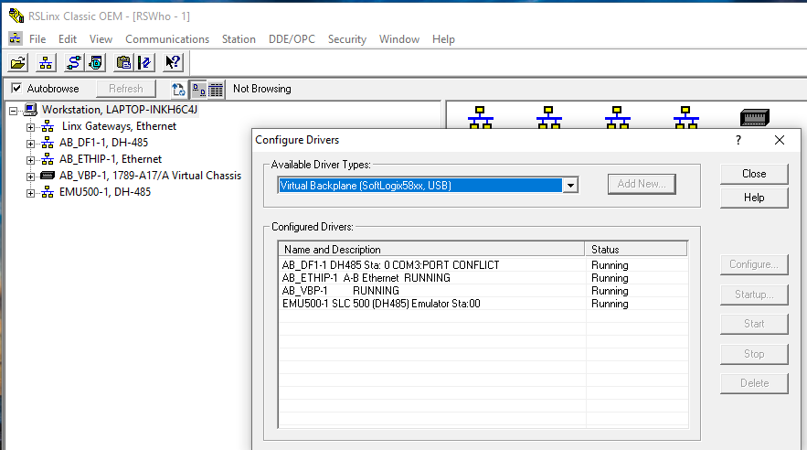Open the View menu

click(101, 39)
